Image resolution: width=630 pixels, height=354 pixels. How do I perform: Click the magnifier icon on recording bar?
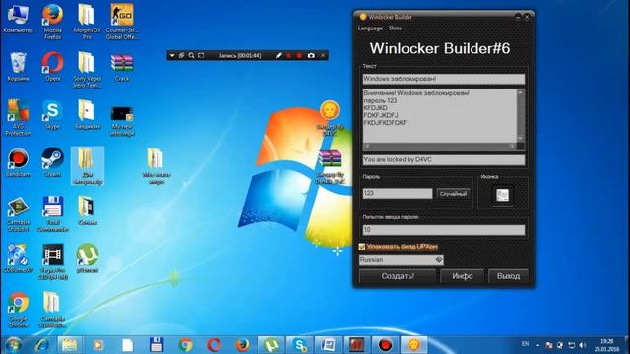click(191, 55)
